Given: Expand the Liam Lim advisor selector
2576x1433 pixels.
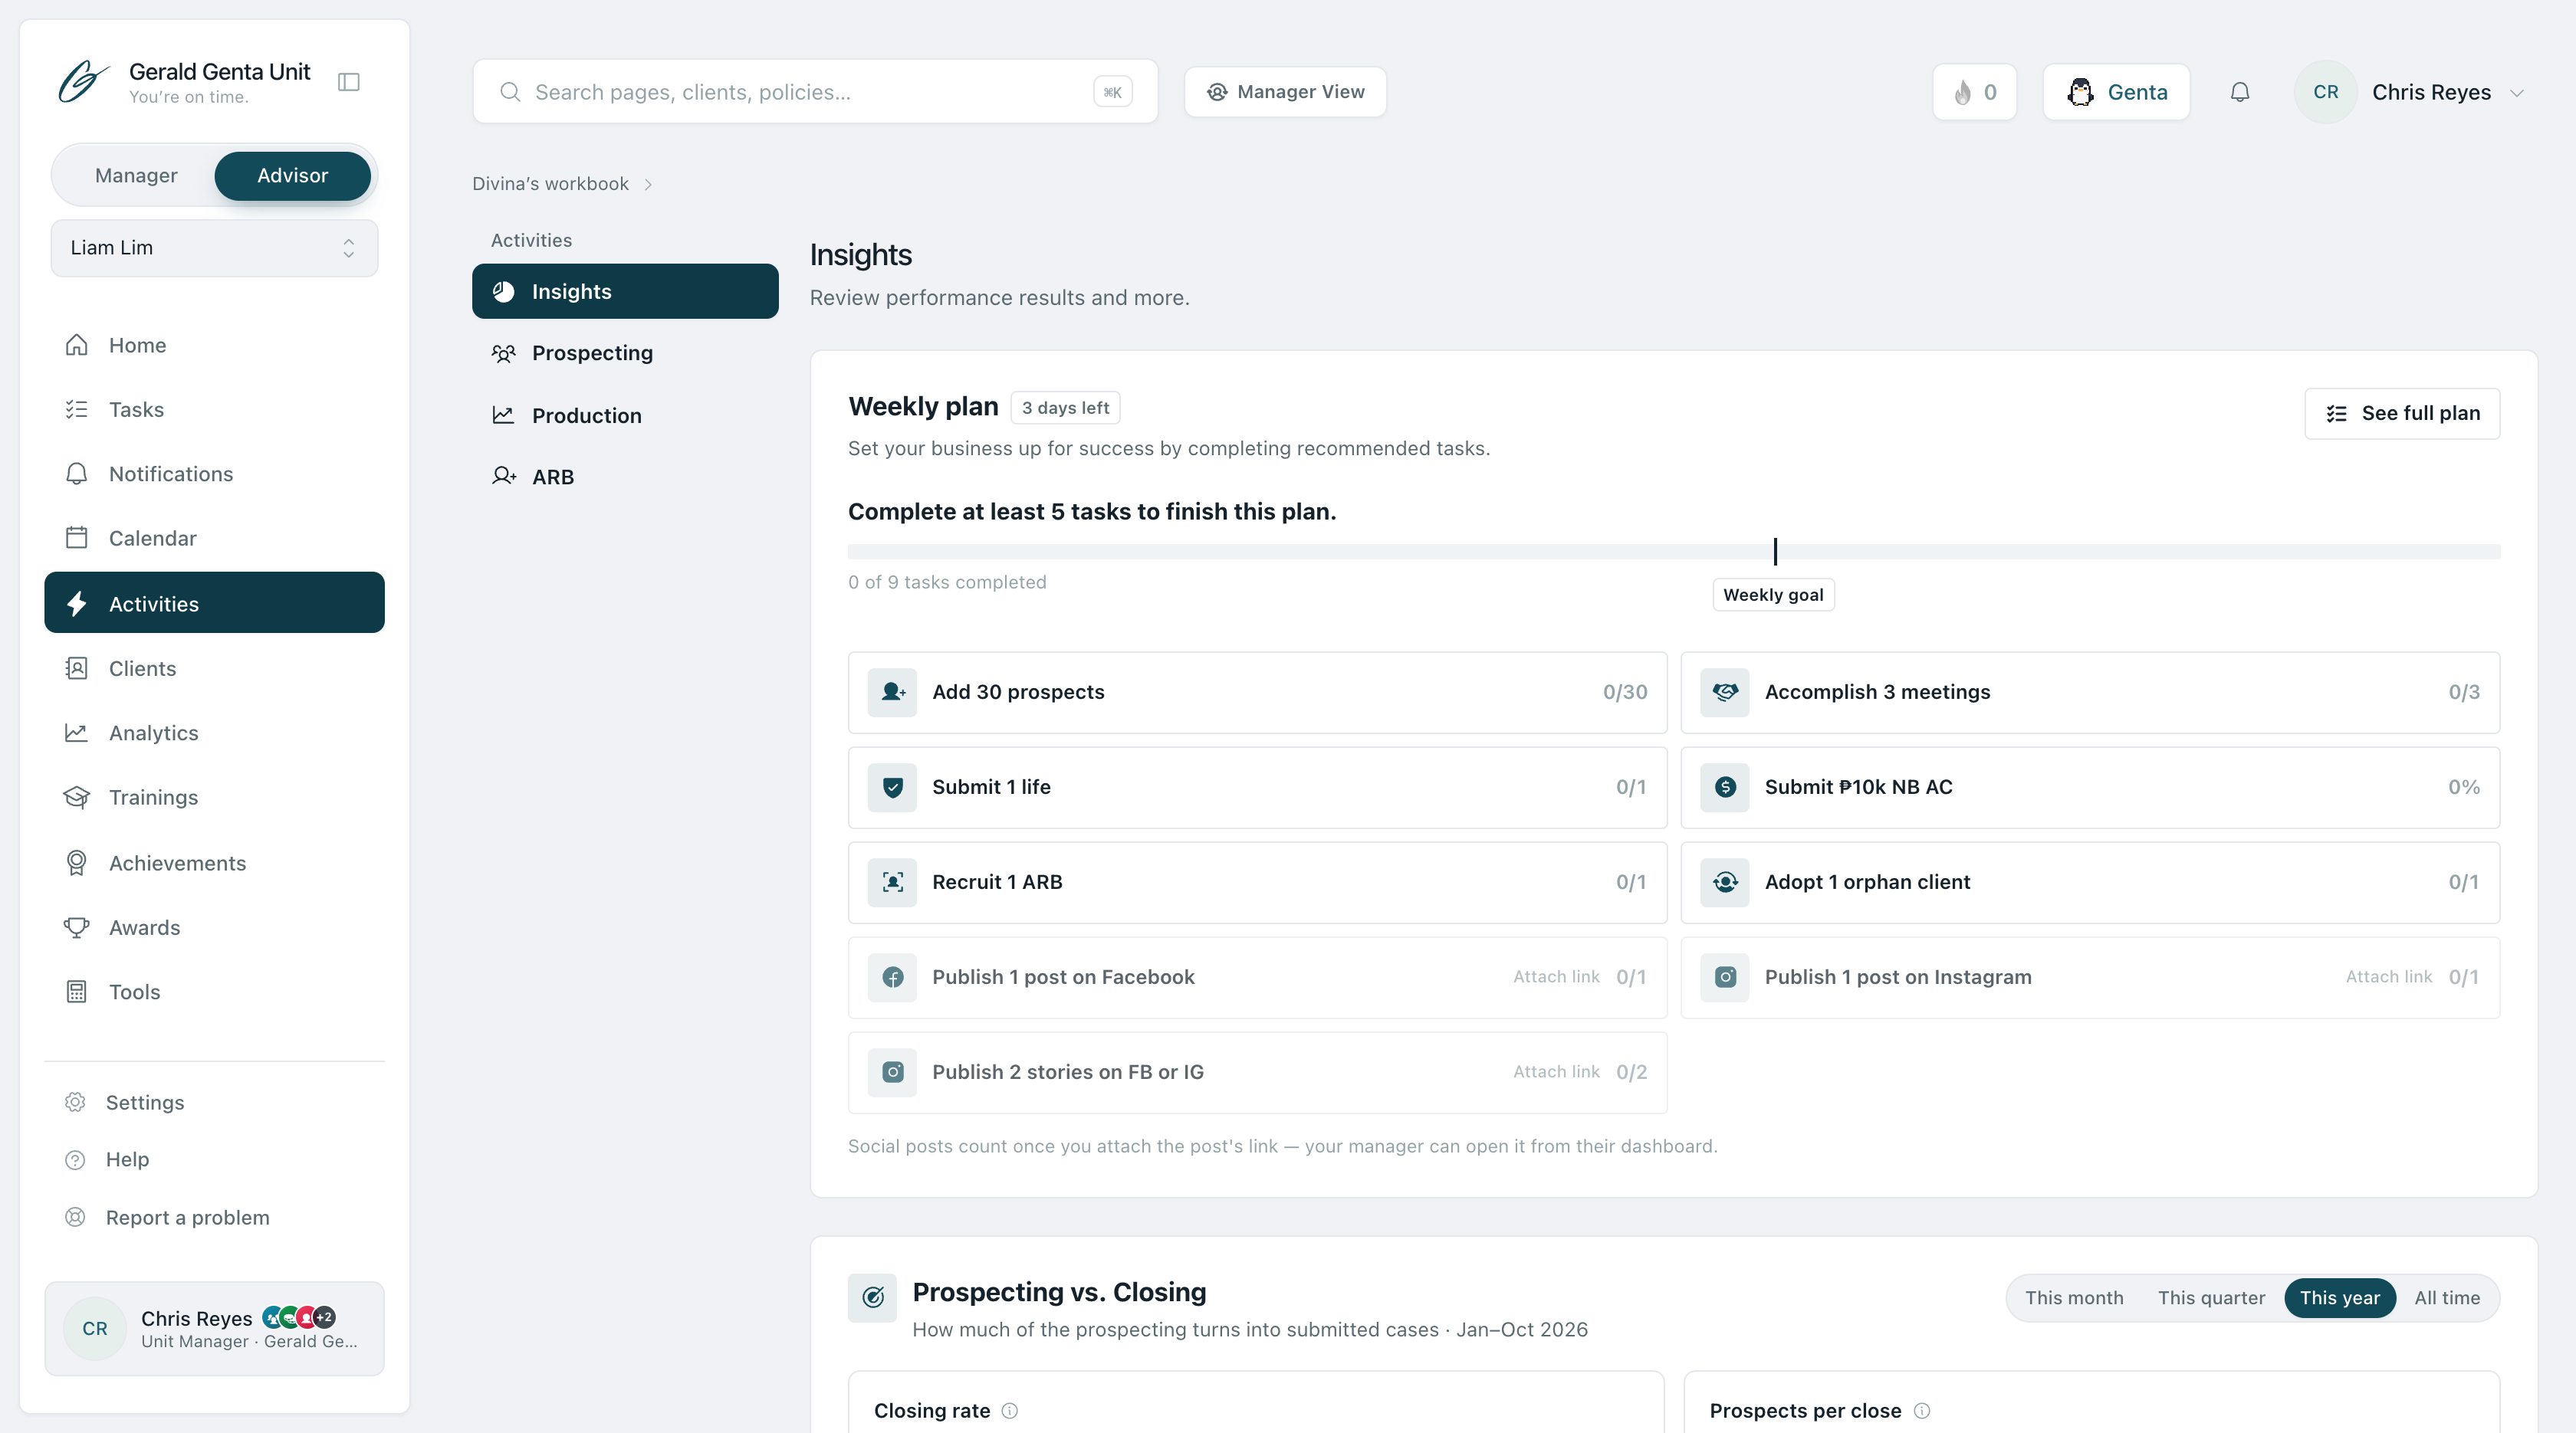Looking at the screenshot, I should pyautogui.click(x=214, y=248).
